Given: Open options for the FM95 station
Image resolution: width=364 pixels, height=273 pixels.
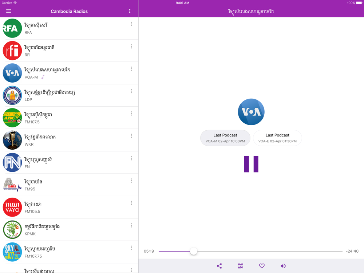Looking at the screenshot, I should click(x=131, y=181).
